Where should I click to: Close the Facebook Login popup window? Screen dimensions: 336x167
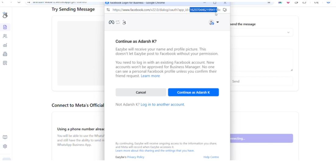[x=225, y=3]
